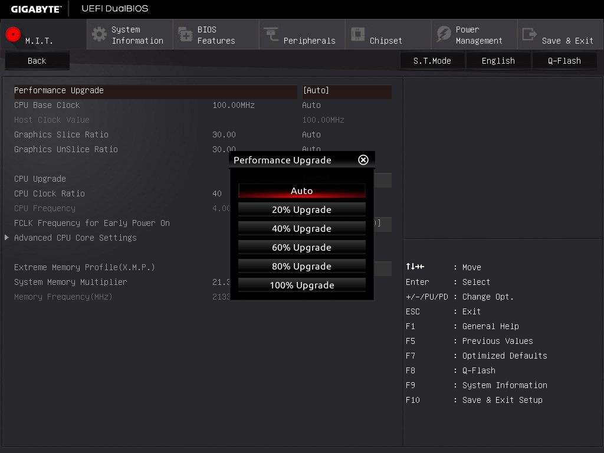This screenshot has height=453, width=604.
Task: Click the Chipset icon
Action: (357, 34)
